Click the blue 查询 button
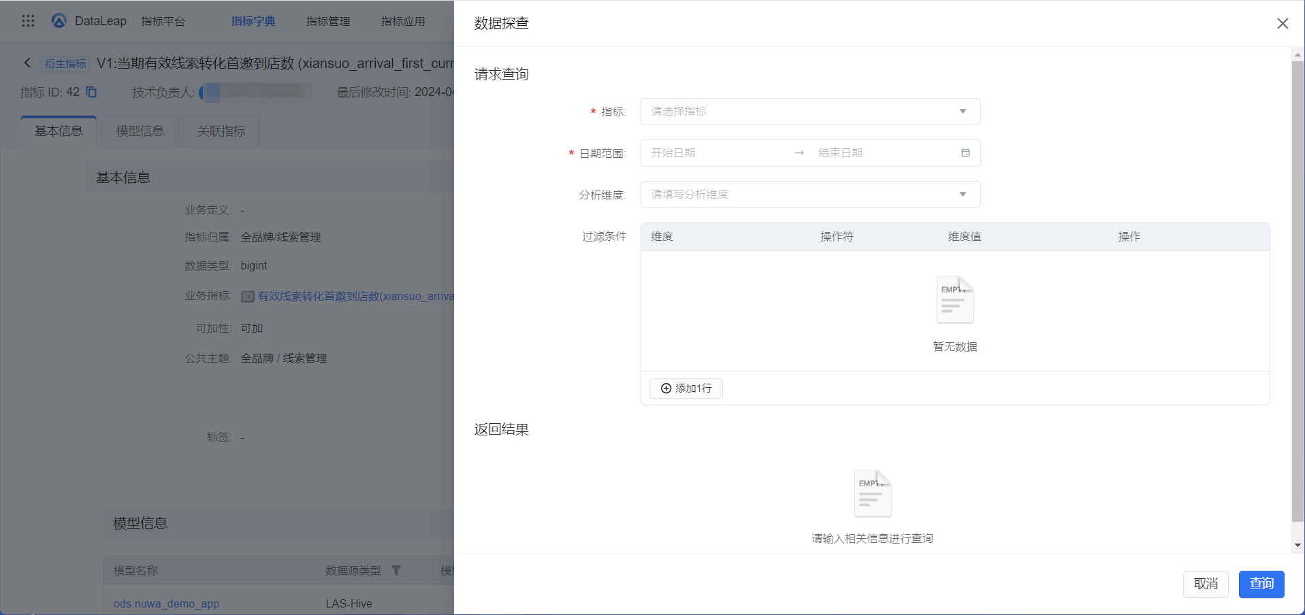 tap(1261, 584)
